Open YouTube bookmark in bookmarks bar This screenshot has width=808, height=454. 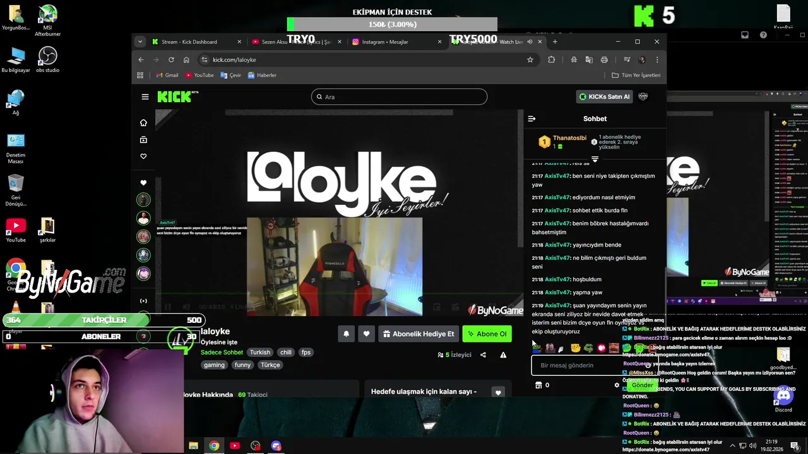(x=199, y=75)
